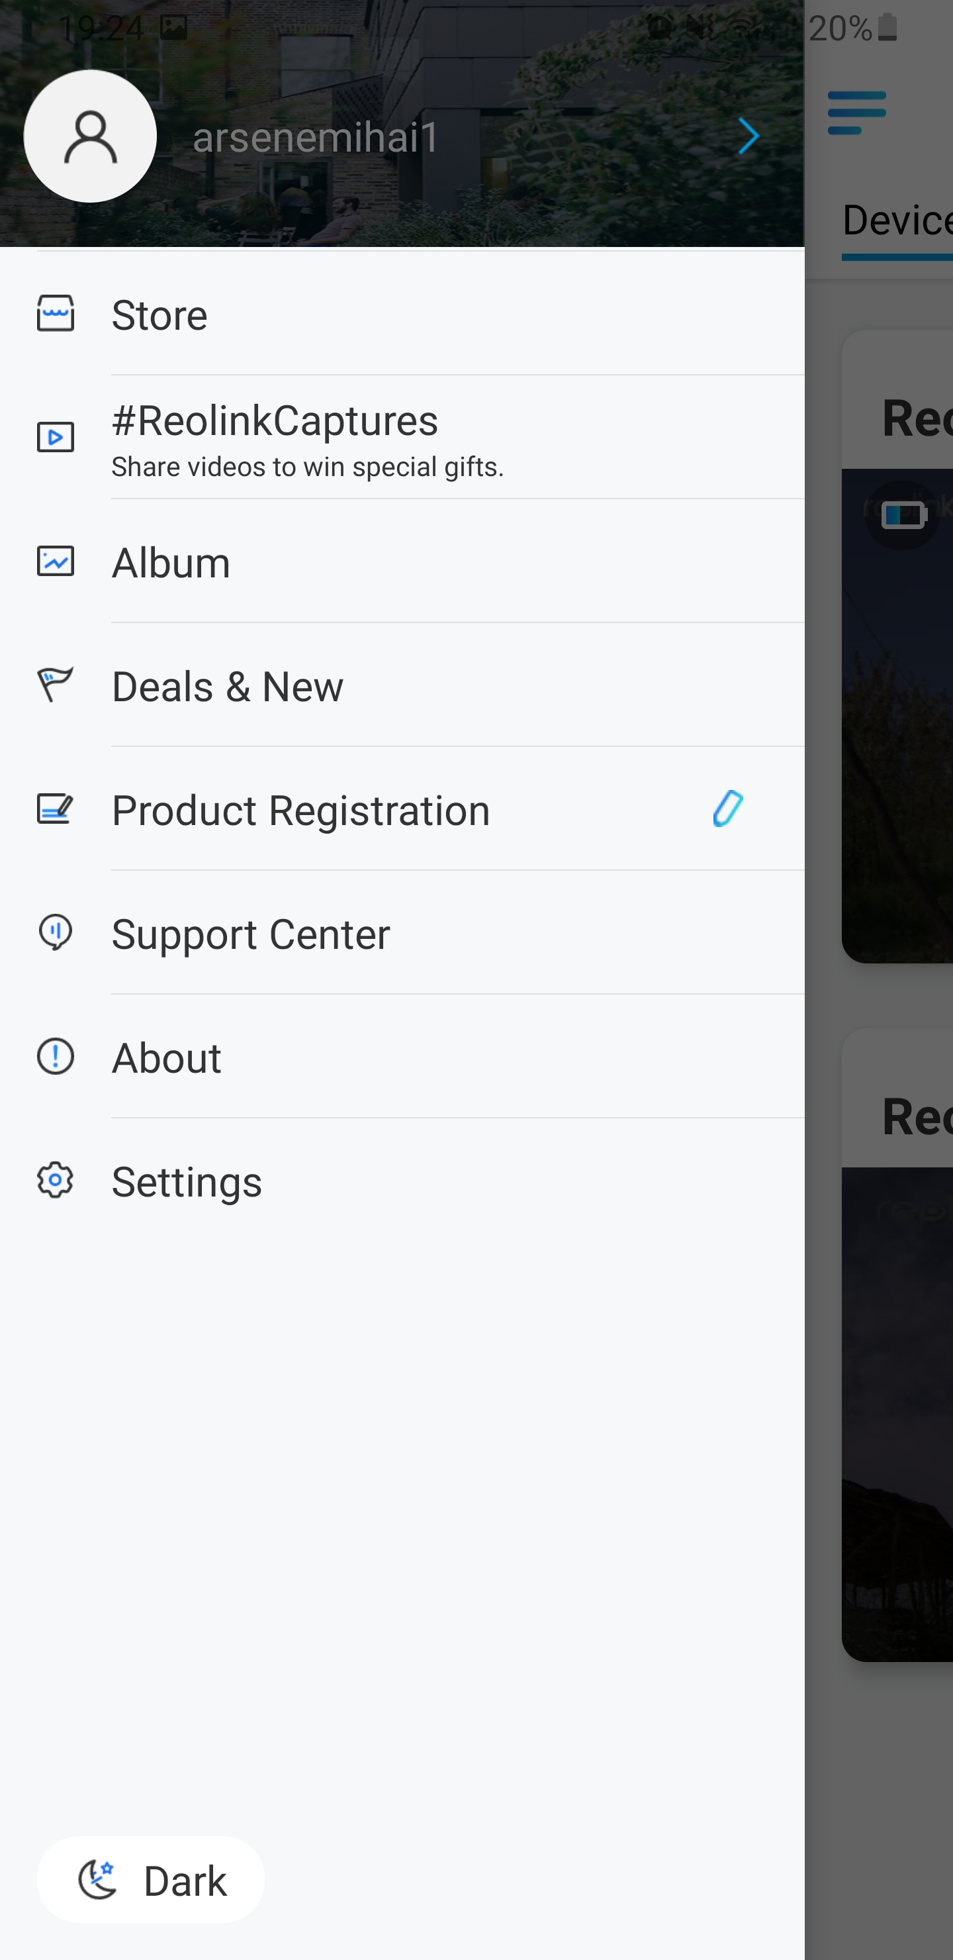
Task: Open the hamburger menu icon at top right
Action: [x=856, y=113]
